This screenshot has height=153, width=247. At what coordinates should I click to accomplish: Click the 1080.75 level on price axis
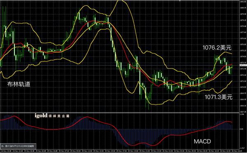point(243,8)
